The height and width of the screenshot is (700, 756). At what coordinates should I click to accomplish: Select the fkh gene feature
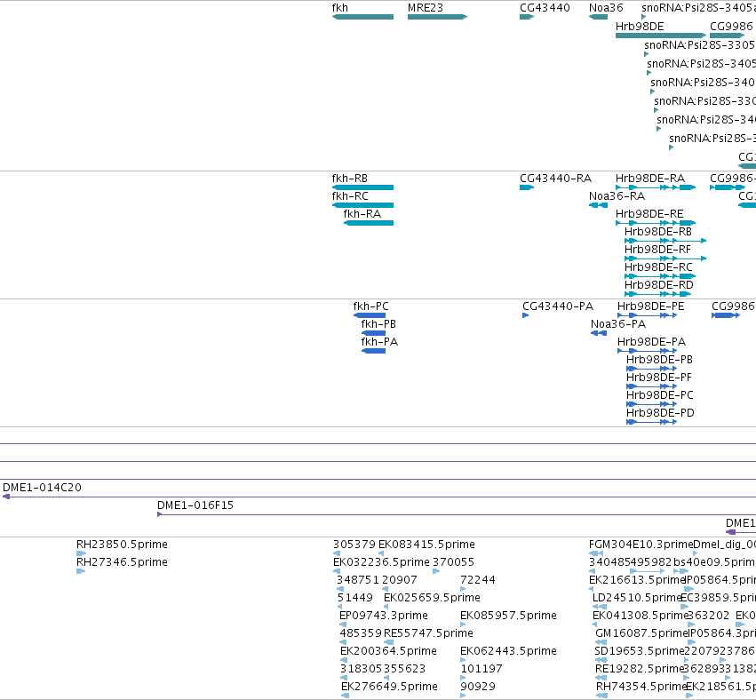pyautogui.click(x=362, y=17)
